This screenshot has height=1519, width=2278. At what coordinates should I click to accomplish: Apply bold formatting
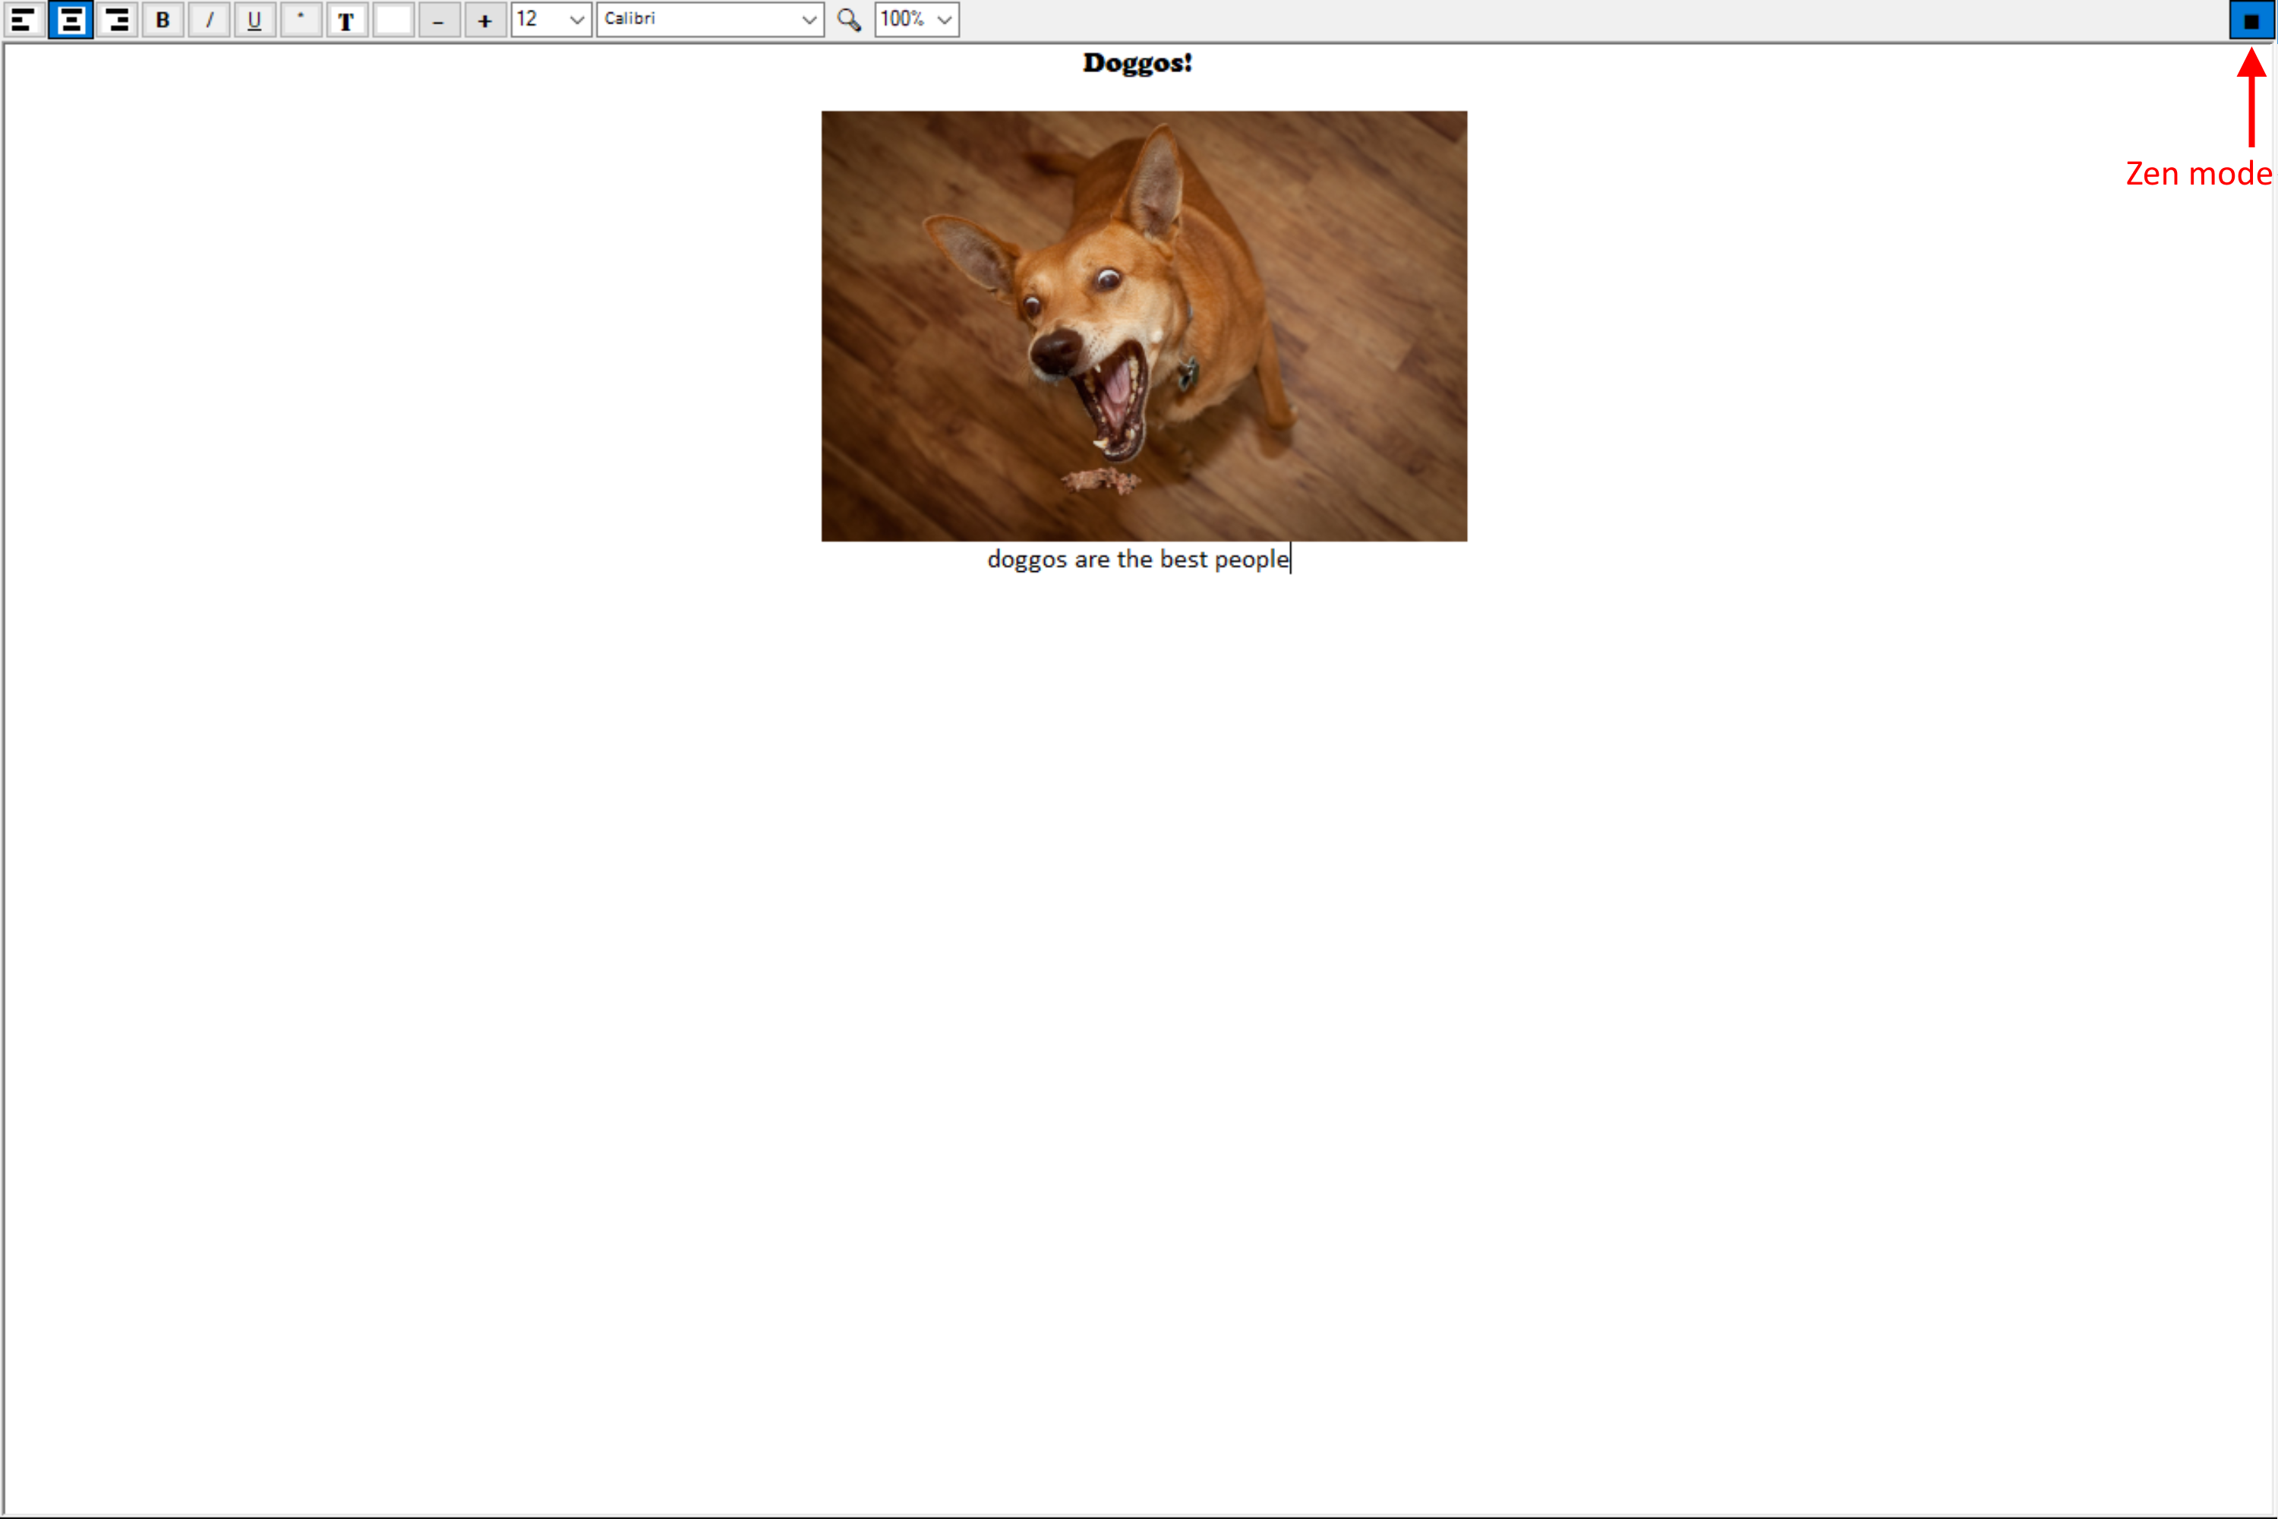tap(162, 20)
